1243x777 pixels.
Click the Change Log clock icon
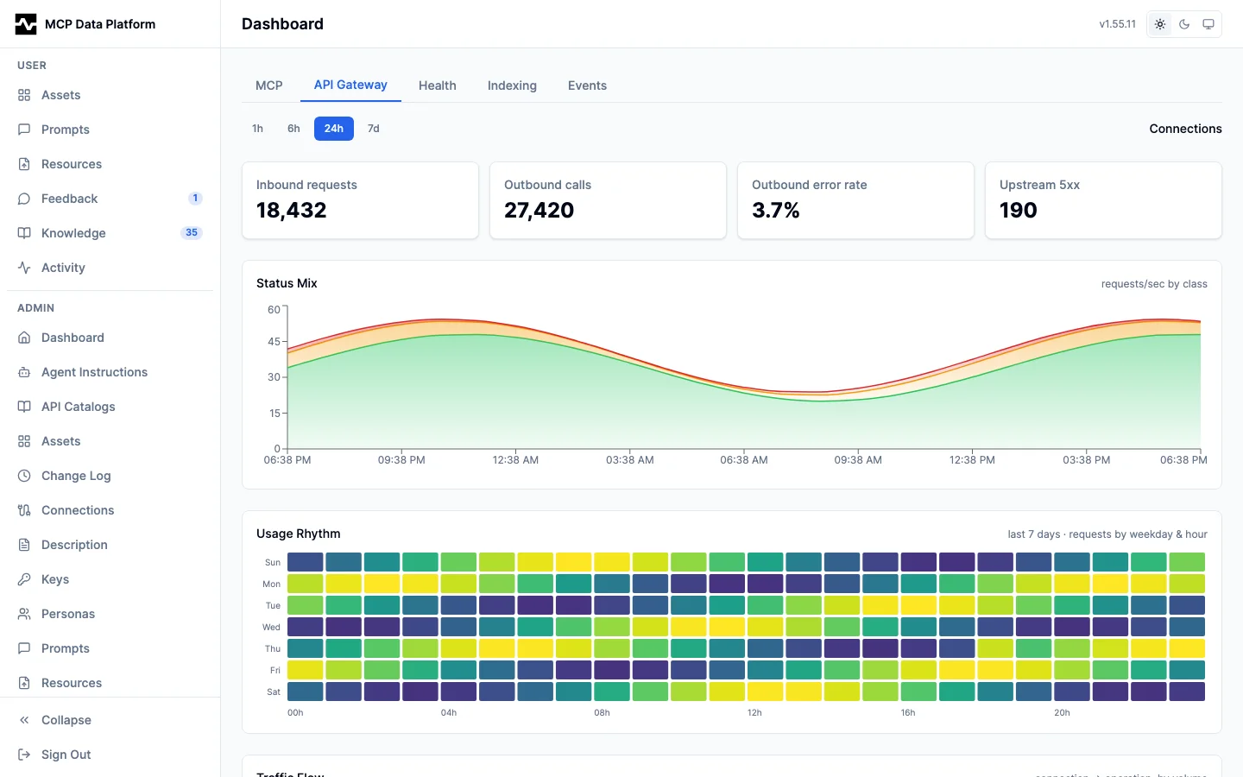tap(24, 476)
